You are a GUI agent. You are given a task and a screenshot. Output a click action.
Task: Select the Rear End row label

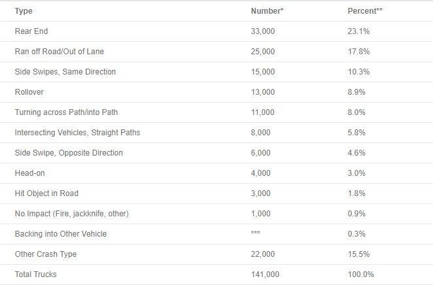[31, 31]
